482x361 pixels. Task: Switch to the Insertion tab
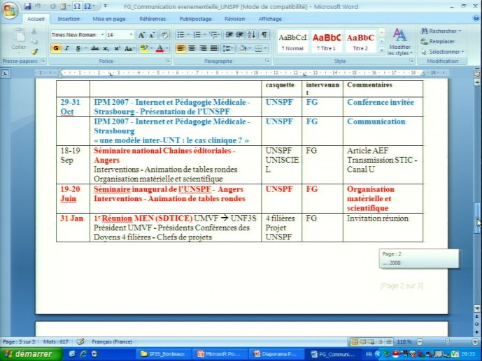point(69,19)
